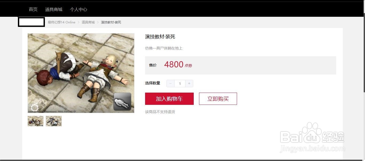Image resolution: width=365 pixels, height=161 pixels.
Task: Click the 道具商城 breadcrumb link
Action: [x=88, y=22]
